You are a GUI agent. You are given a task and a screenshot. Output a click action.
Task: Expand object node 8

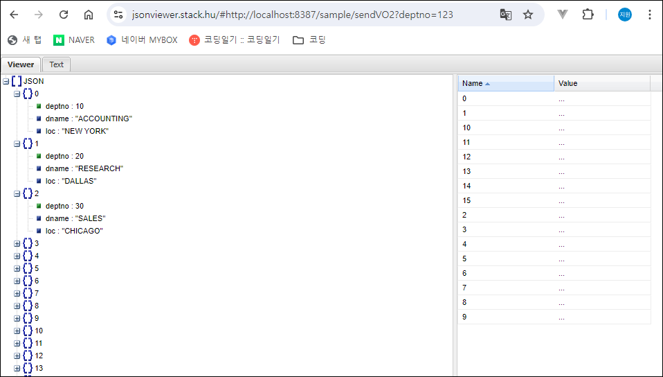(x=17, y=306)
